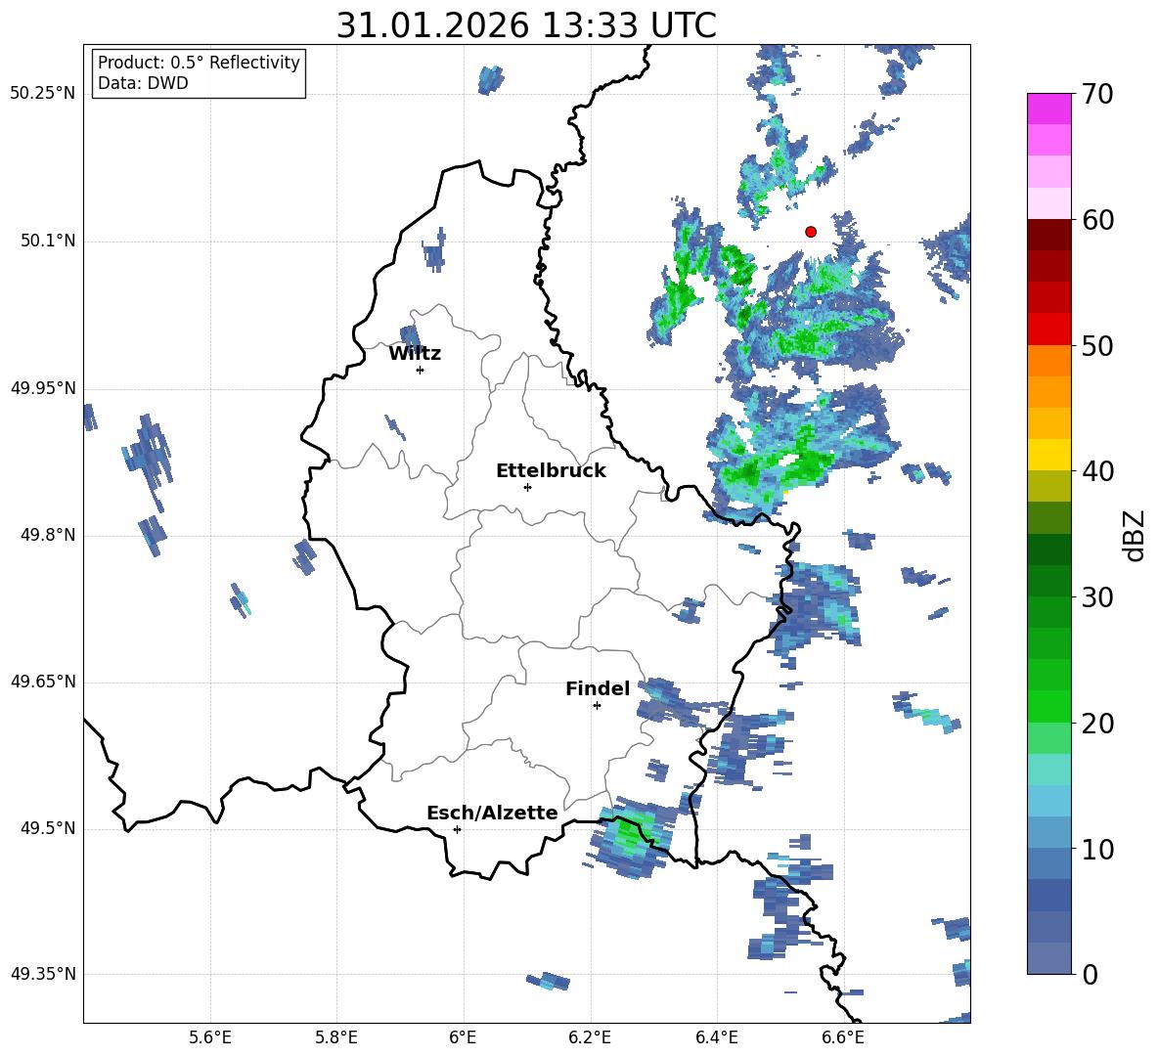
Task: Click the 40 tick on colorbar
Action: [1097, 471]
